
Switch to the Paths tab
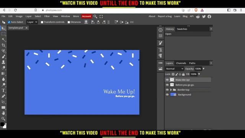pos(192,63)
